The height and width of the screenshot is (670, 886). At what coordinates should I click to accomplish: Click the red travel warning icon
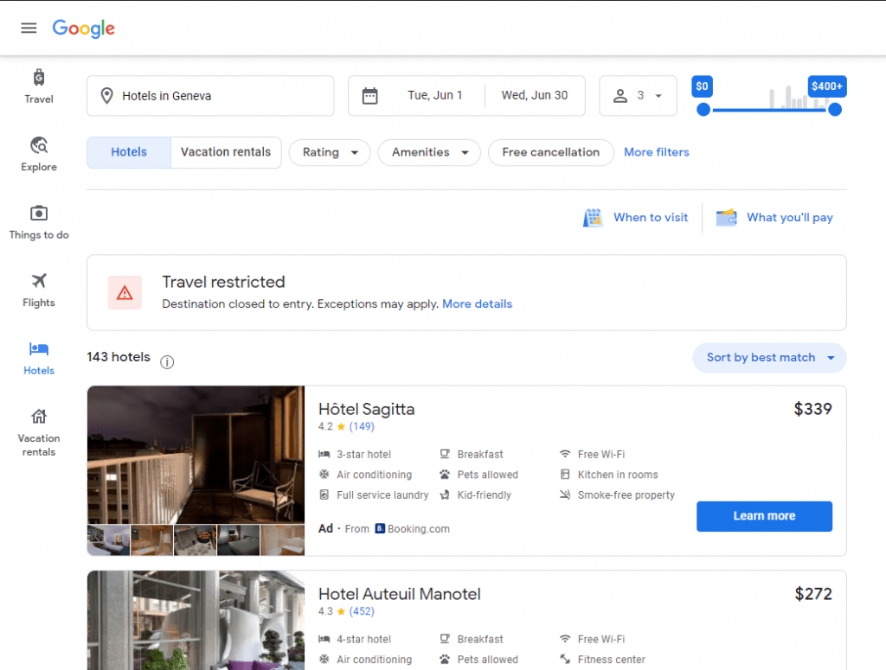(x=125, y=292)
